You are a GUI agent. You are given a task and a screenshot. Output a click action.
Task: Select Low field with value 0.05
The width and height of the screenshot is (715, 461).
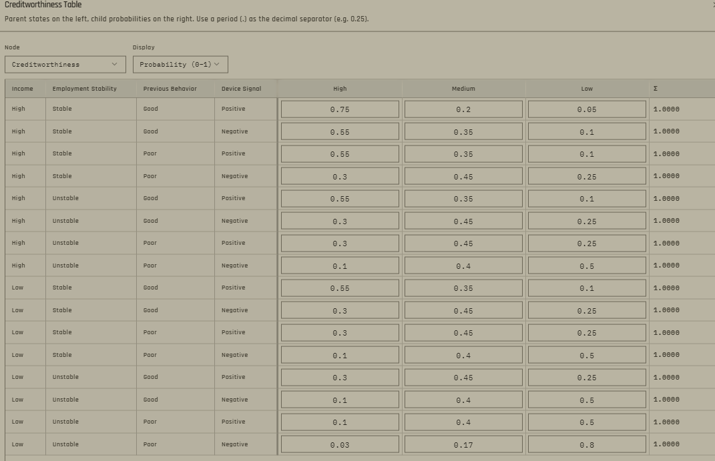587,109
